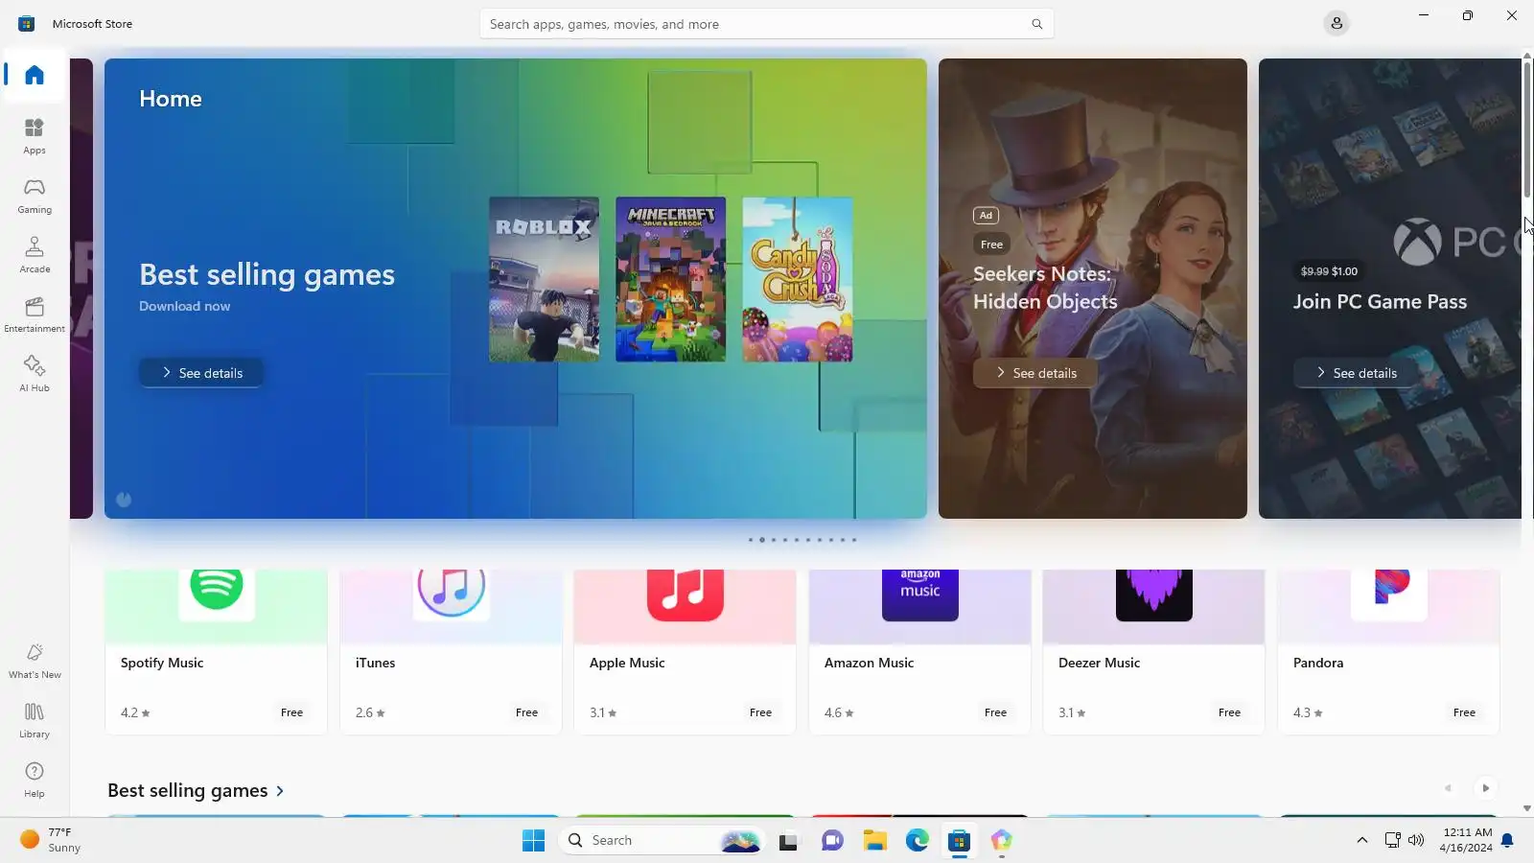
Task: Click the Microsoft Store scrollbar down arrow
Action: [1527, 809]
